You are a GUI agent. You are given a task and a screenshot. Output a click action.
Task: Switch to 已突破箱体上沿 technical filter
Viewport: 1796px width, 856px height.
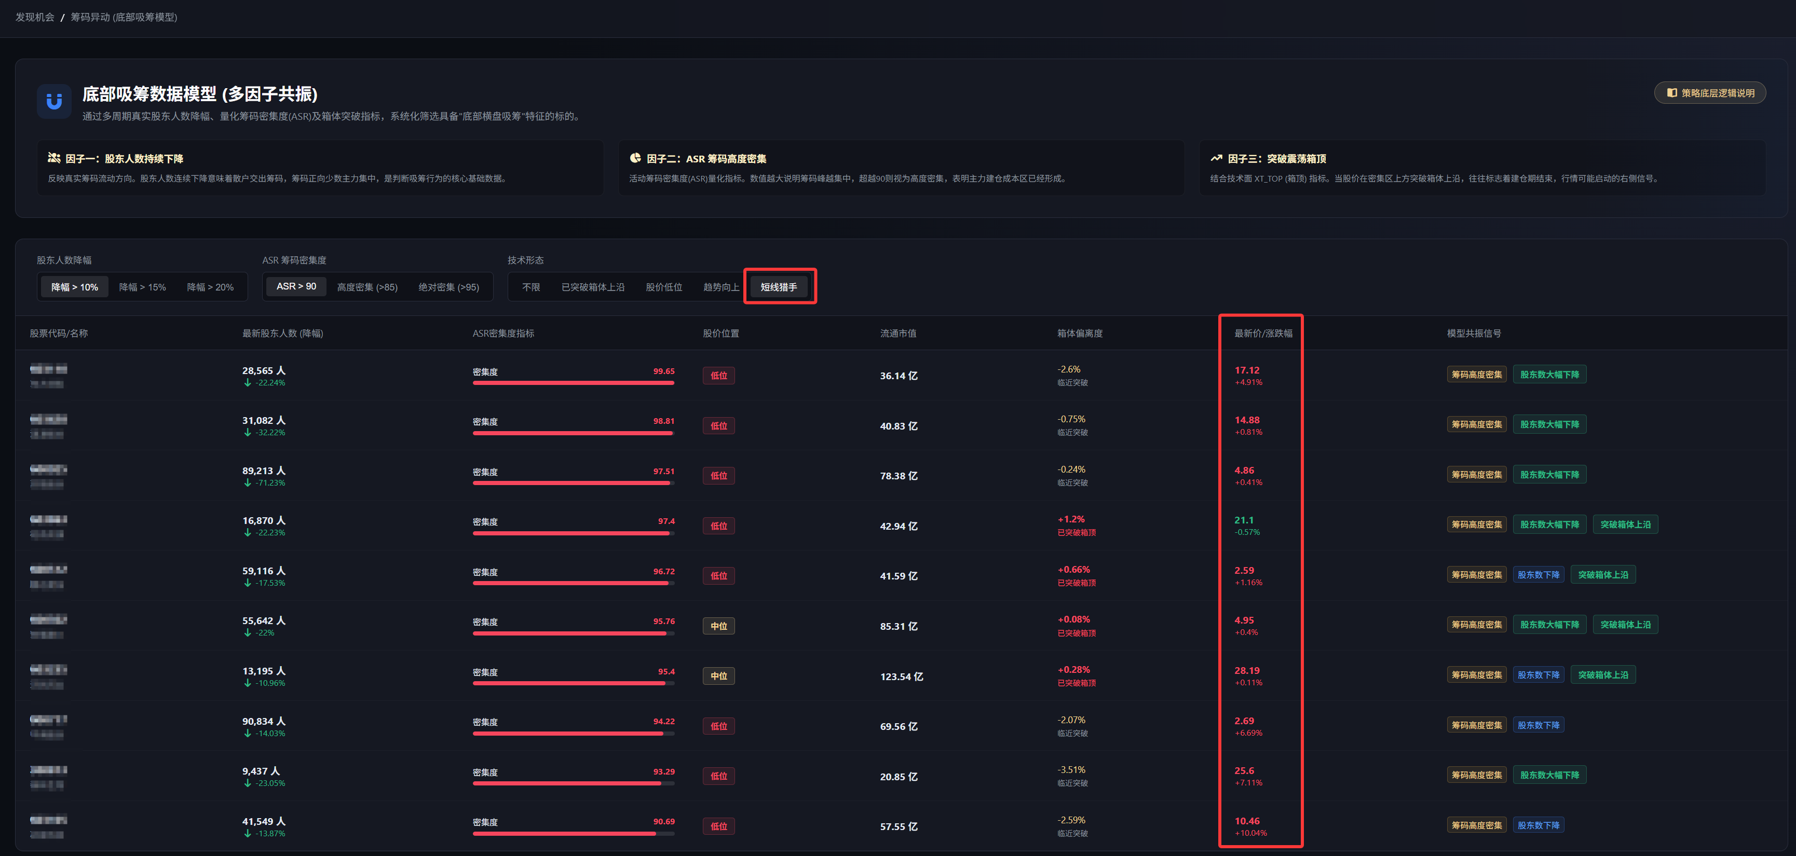click(593, 287)
